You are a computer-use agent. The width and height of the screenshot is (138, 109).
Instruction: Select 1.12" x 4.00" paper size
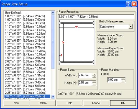click(x=27, y=27)
